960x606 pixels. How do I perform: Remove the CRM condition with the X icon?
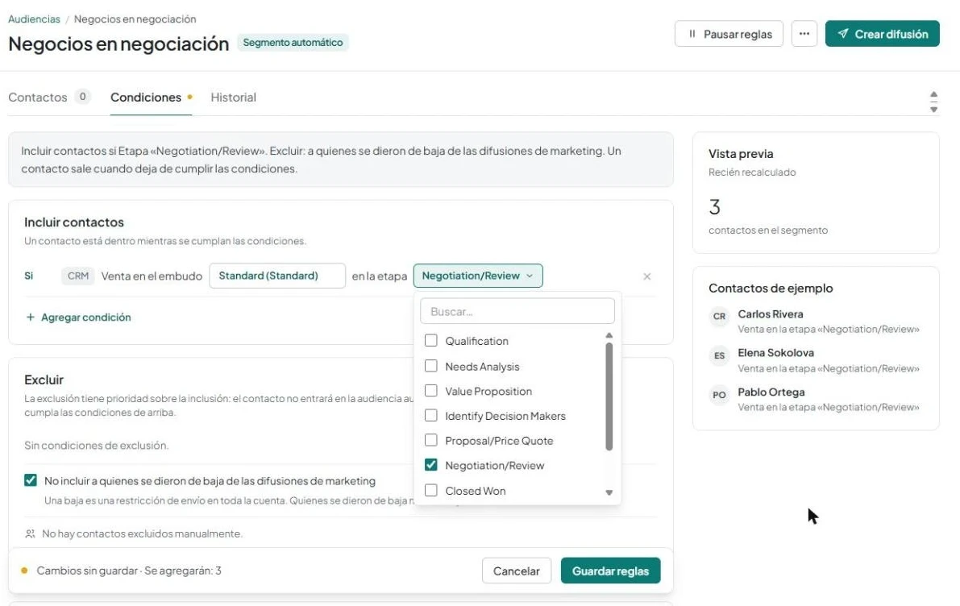[647, 276]
